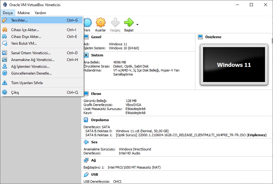Click the Sanal Ortam Yöneticisi disk icon

[5, 53]
